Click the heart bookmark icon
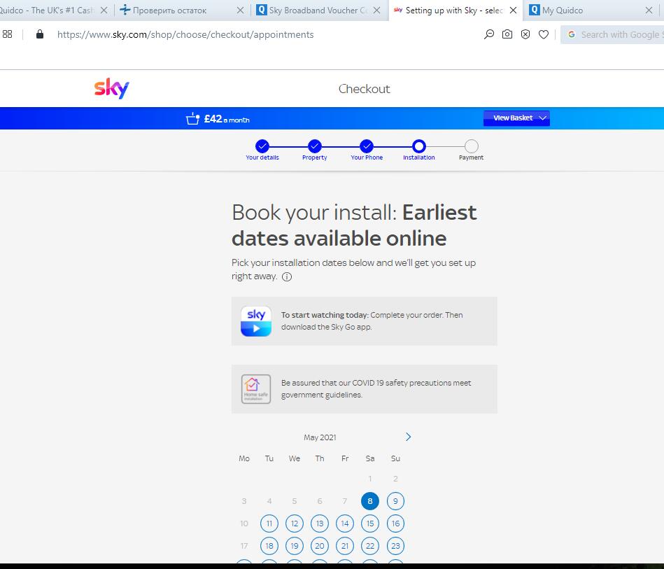 coord(544,34)
